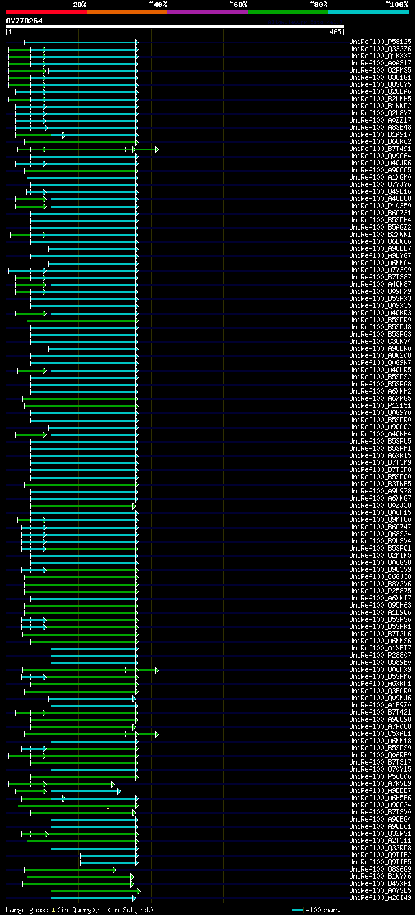
Task: Click label UniRef100_C6GJ38
Action: [380, 577]
